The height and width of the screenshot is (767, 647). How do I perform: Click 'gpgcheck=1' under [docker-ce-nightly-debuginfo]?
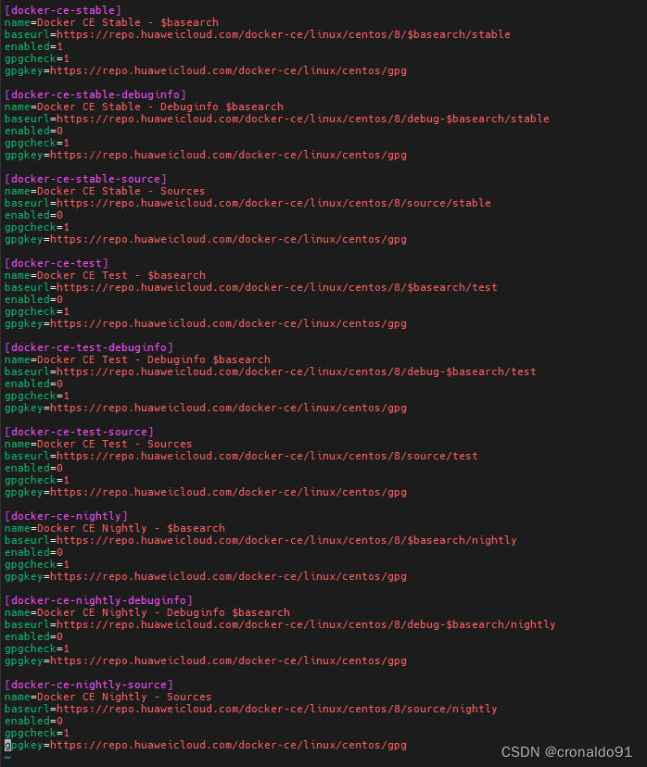click(x=37, y=648)
